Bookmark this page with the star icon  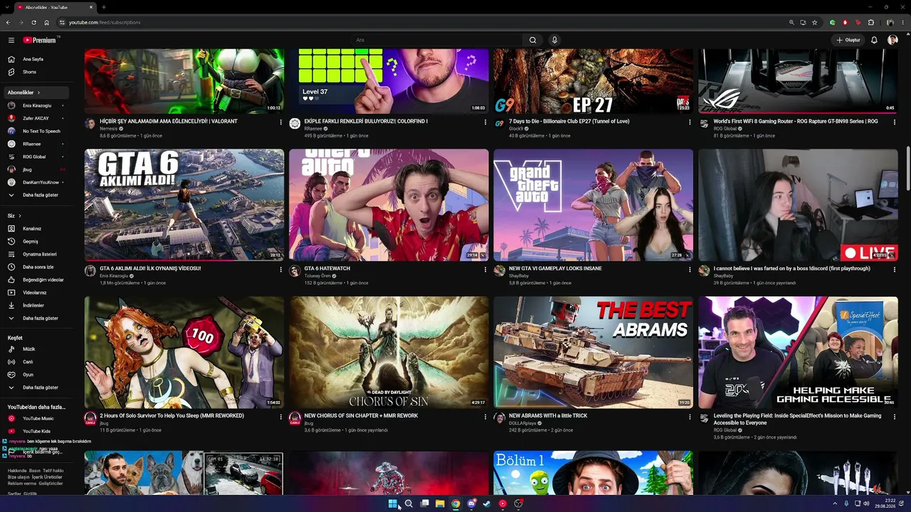[x=815, y=22]
